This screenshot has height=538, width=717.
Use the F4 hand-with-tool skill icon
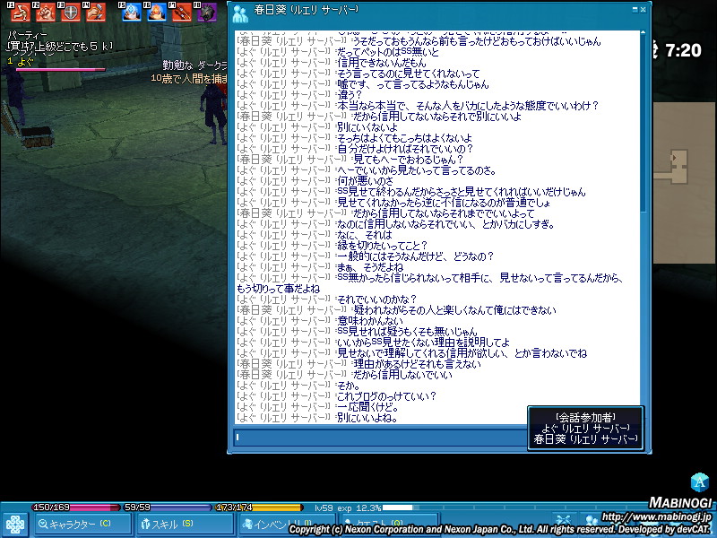coord(95,12)
